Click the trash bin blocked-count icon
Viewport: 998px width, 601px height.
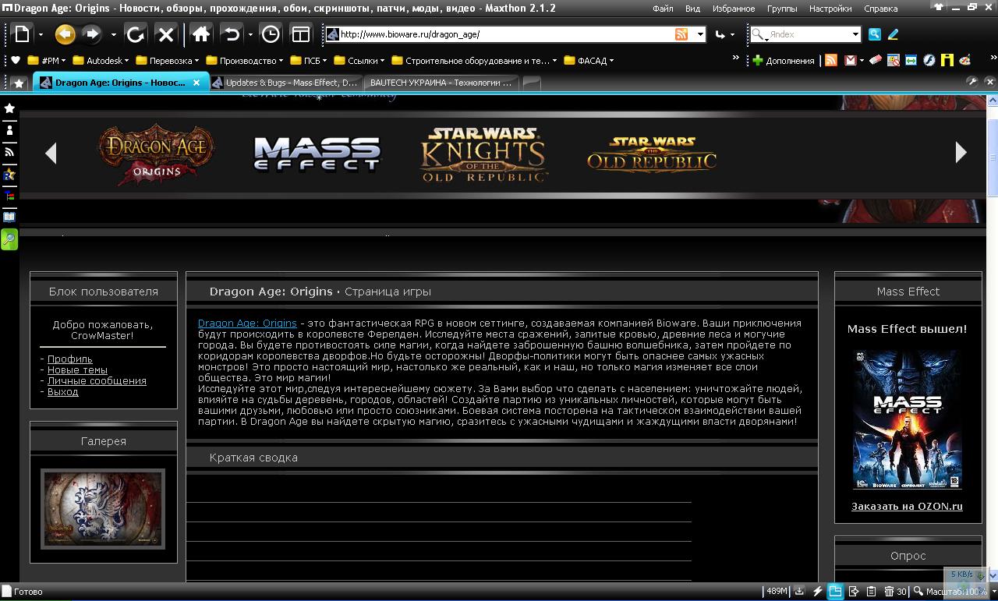tap(889, 592)
